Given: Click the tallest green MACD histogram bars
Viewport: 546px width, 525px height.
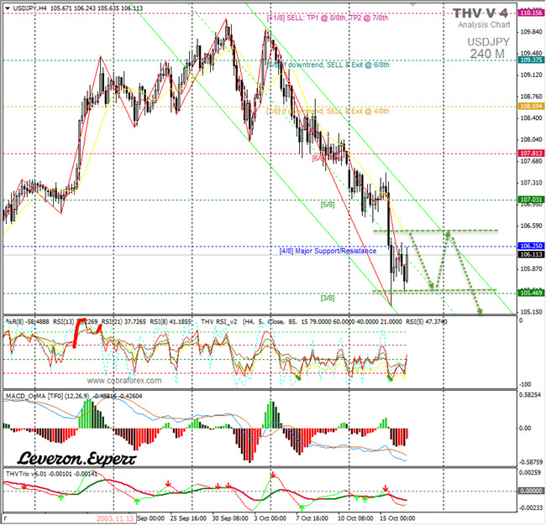Looking at the screenshot, I should coord(88,412).
